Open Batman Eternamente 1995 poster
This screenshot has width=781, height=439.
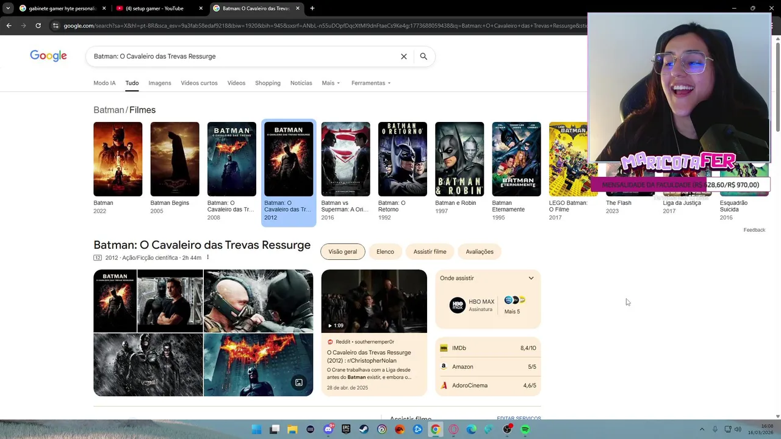(516, 159)
